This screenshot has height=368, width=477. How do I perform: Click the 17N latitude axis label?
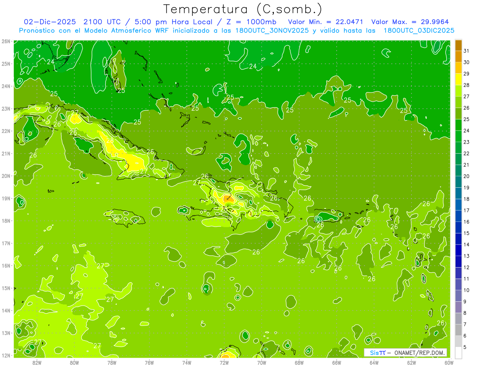(6, 243)
